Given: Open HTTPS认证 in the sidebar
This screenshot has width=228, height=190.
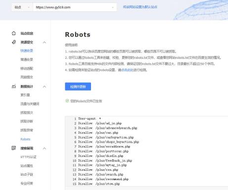Looking at the screenshot, I should click(28, 157).
